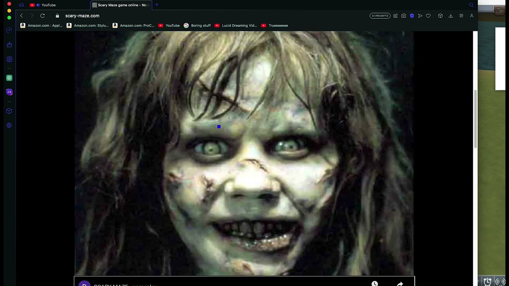This screenshot has width=509, height=286.
Task: Open the profile account icon
Action: coord(472,16)
